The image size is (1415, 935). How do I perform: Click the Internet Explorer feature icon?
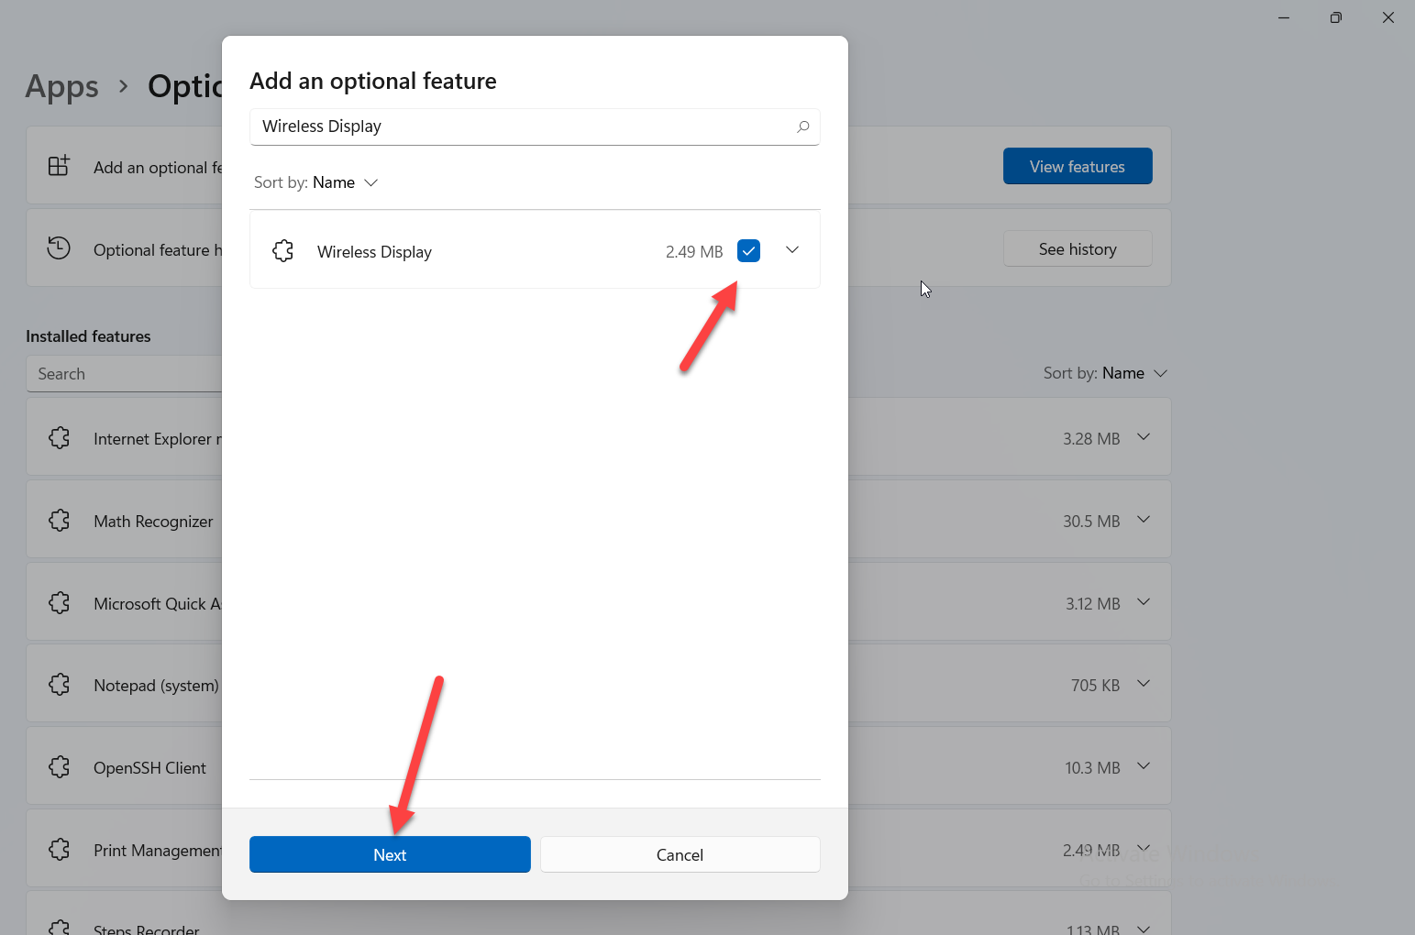(60, 438)
